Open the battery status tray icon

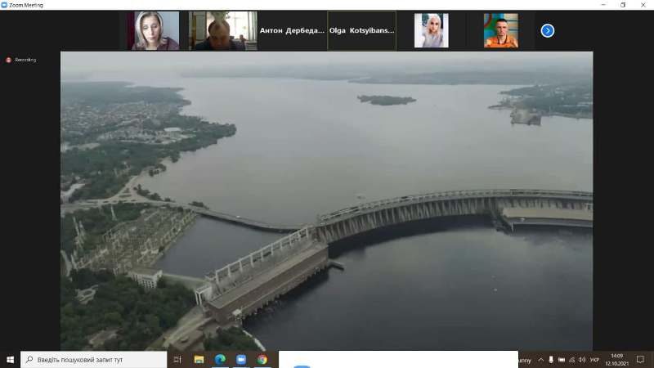point(562,360)
